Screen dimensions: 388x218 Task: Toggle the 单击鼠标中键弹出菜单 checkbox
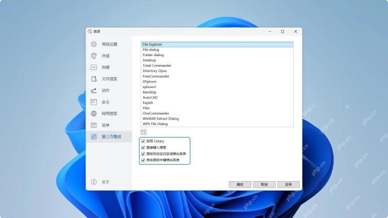coord(143,160)
